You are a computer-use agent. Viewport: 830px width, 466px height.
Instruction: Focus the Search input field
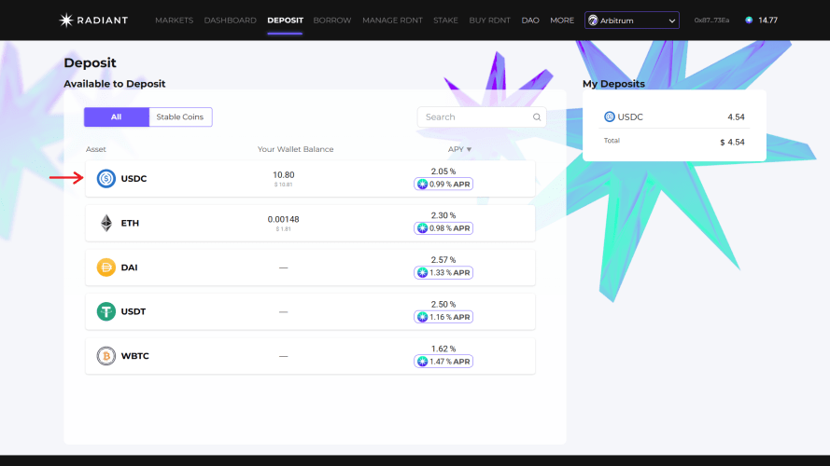point(482,117)
